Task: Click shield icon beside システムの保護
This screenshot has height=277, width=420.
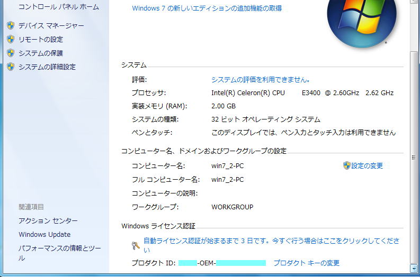Action: pos(11,53)
